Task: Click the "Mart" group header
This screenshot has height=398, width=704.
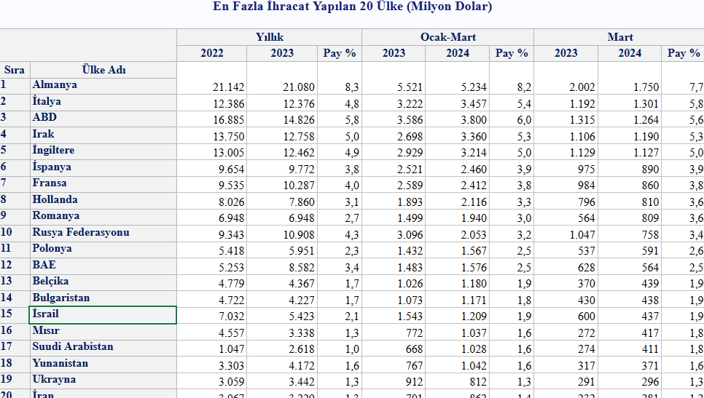Action: click(x=619, y=37)
